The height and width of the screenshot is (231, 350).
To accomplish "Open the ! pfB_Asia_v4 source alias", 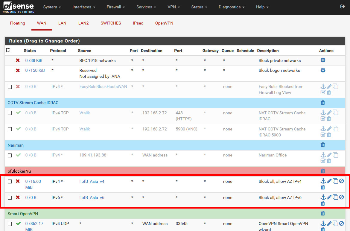I will 92,181.
